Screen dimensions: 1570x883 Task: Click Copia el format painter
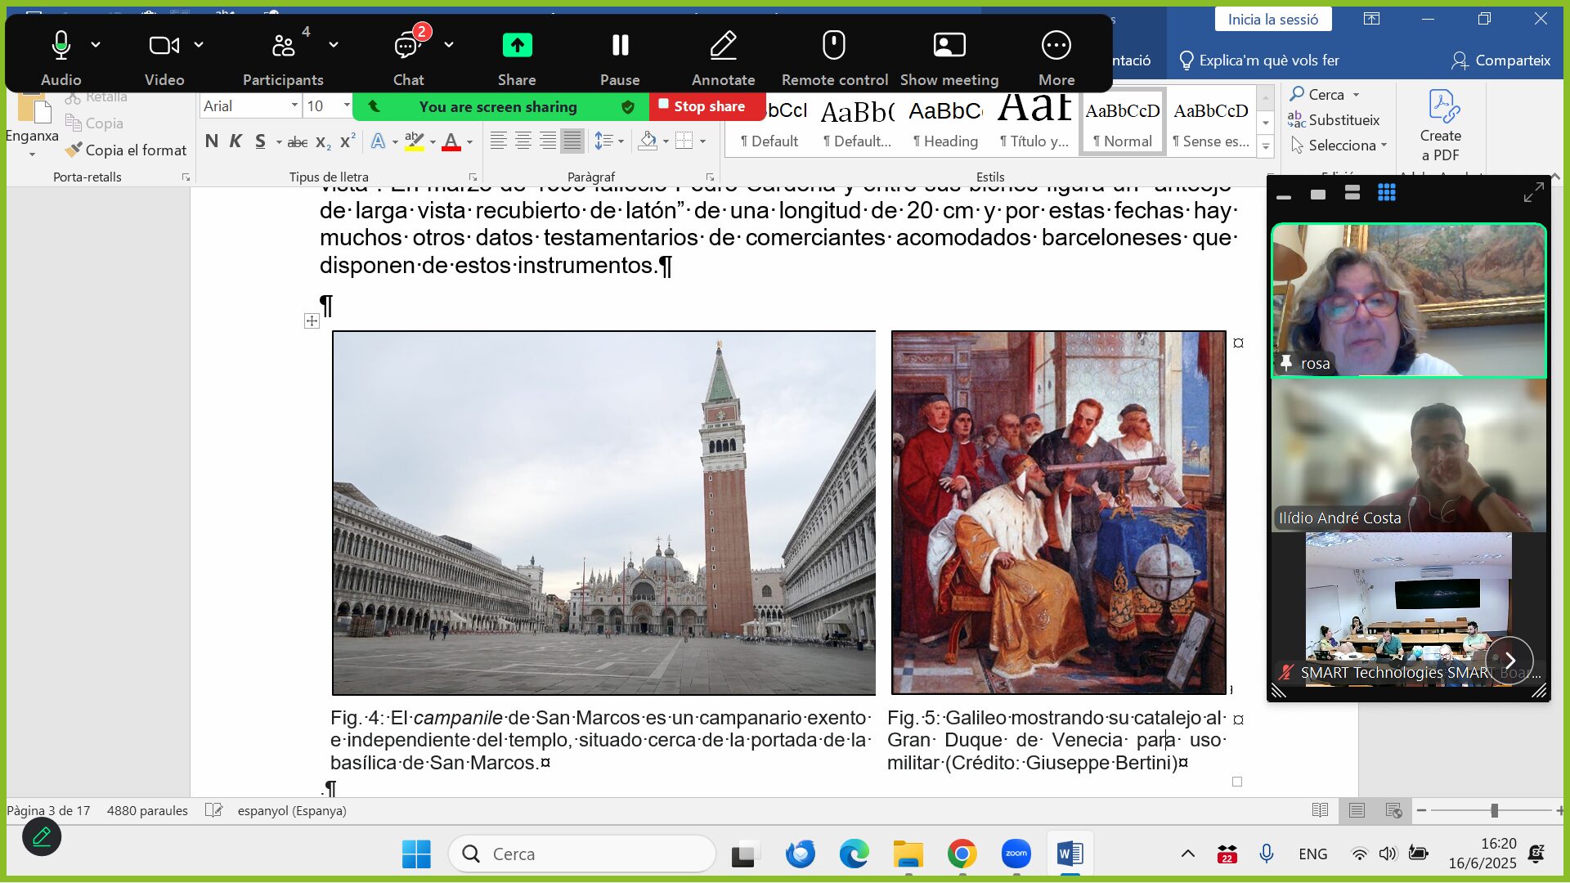pyautogui.click(x=126, y=150)
